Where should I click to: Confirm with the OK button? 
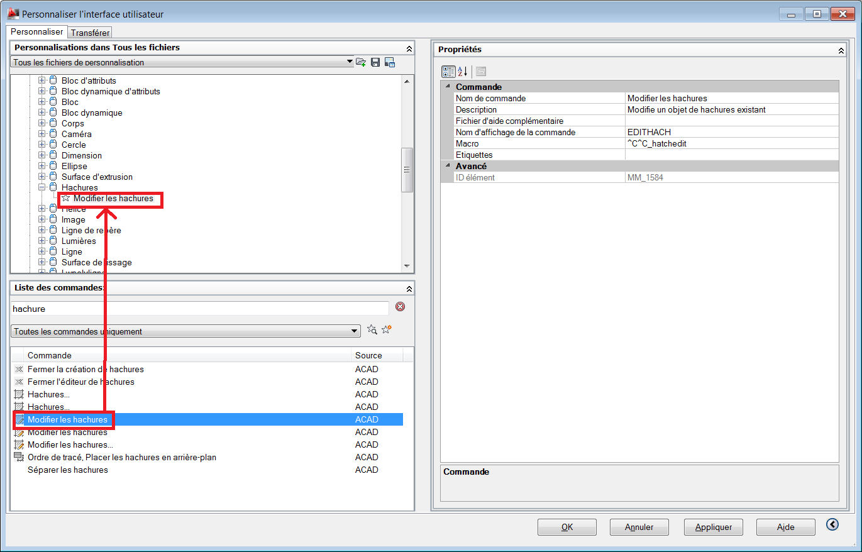coord(567,527)
